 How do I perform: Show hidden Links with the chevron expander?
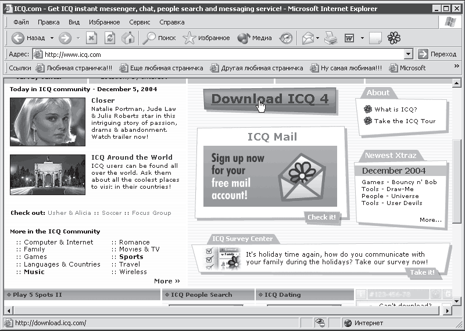click(457, 66)
